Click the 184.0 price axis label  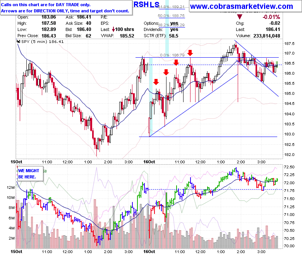[289, 114]
